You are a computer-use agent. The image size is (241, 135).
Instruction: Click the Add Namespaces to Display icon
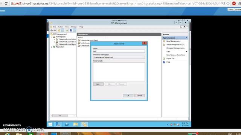point(164,45)
